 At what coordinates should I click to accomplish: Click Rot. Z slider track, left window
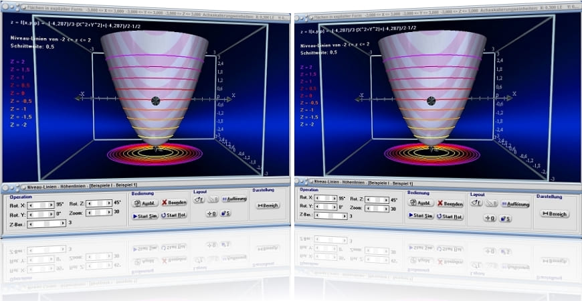(99, 203)
